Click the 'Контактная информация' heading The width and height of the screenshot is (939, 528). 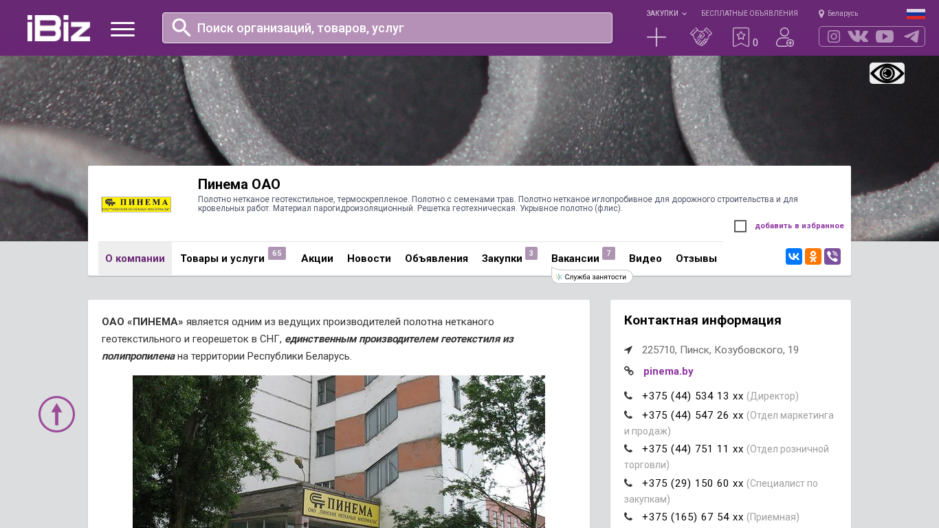tap(703, 320)
